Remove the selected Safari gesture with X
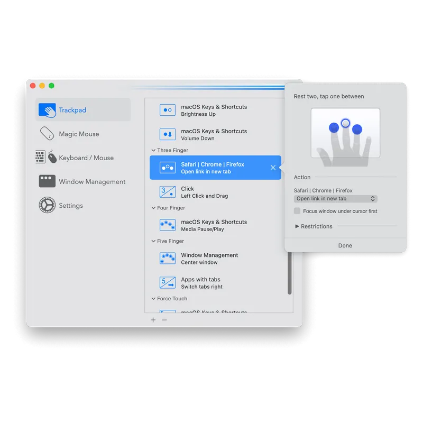423x423 pixels. tap(273, 168)
